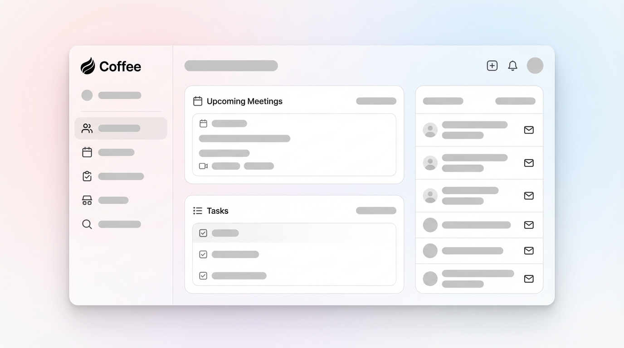This screenshot has height=348, width=624.
Task: Check the first task checkbox
Action: coord(203,233)
